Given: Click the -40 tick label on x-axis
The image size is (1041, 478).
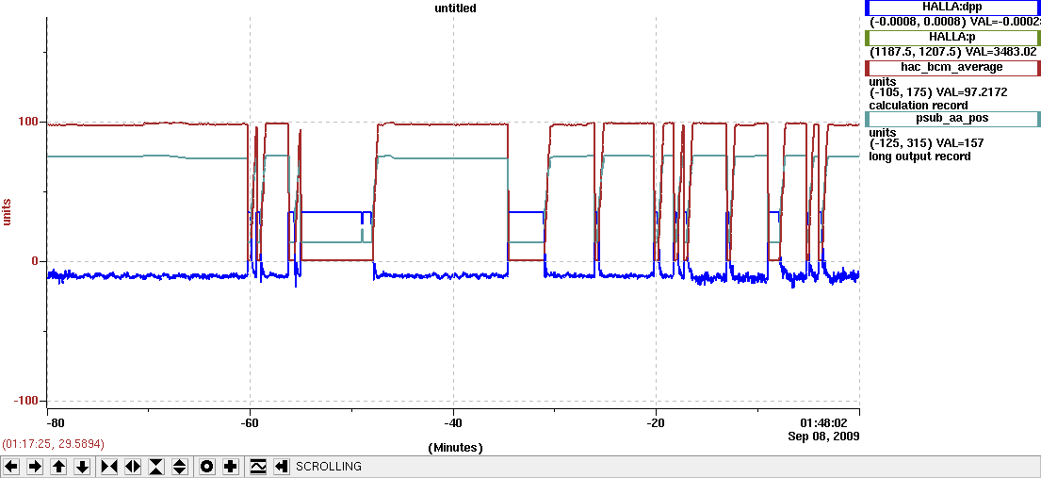Looking at the screenshot, I should tap(452, 423).
